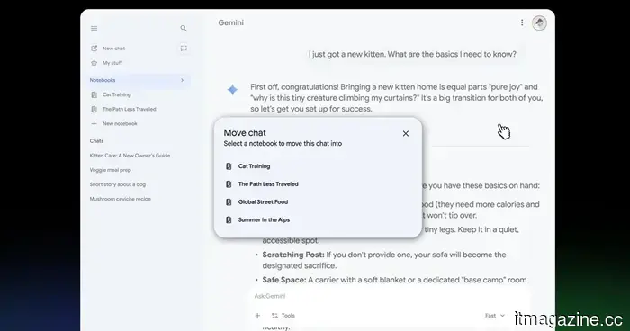Click the Path Less Traveled sidebar icon
Image resolution: width=630 pixels, height=331 pixels.
click(x=94, y=109)
